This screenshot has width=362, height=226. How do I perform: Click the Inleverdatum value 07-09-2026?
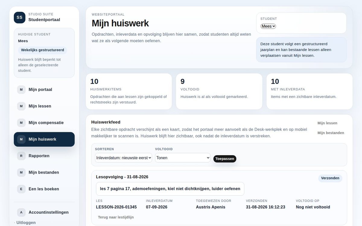157,207
